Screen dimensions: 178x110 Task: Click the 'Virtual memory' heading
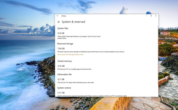point(65,61)
